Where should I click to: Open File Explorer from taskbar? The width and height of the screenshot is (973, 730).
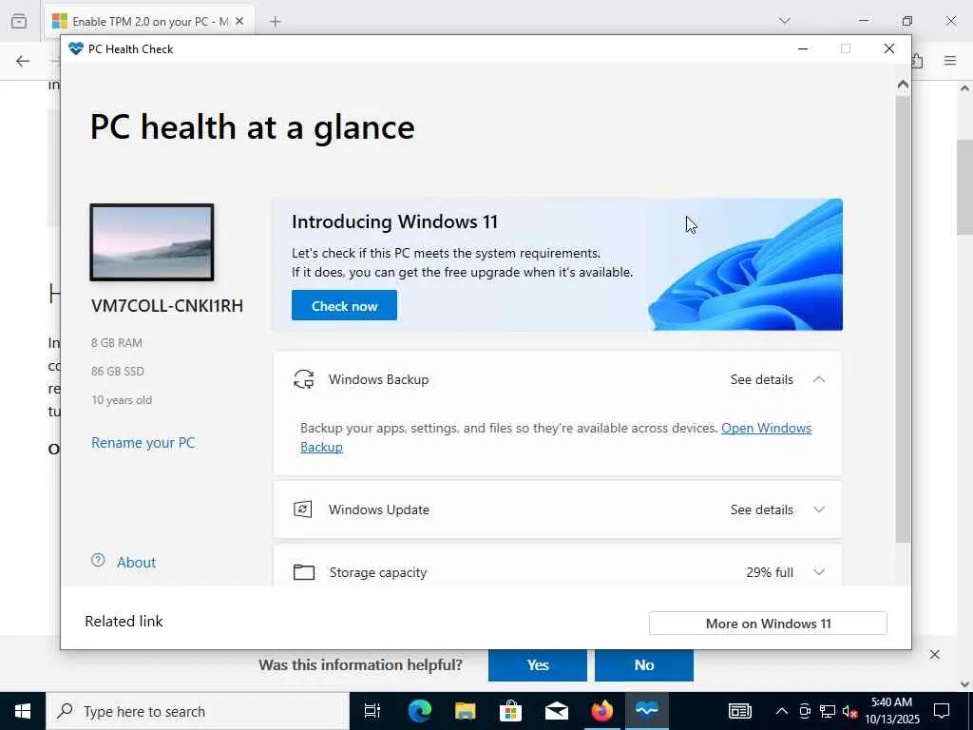click(x=465, y=711)
